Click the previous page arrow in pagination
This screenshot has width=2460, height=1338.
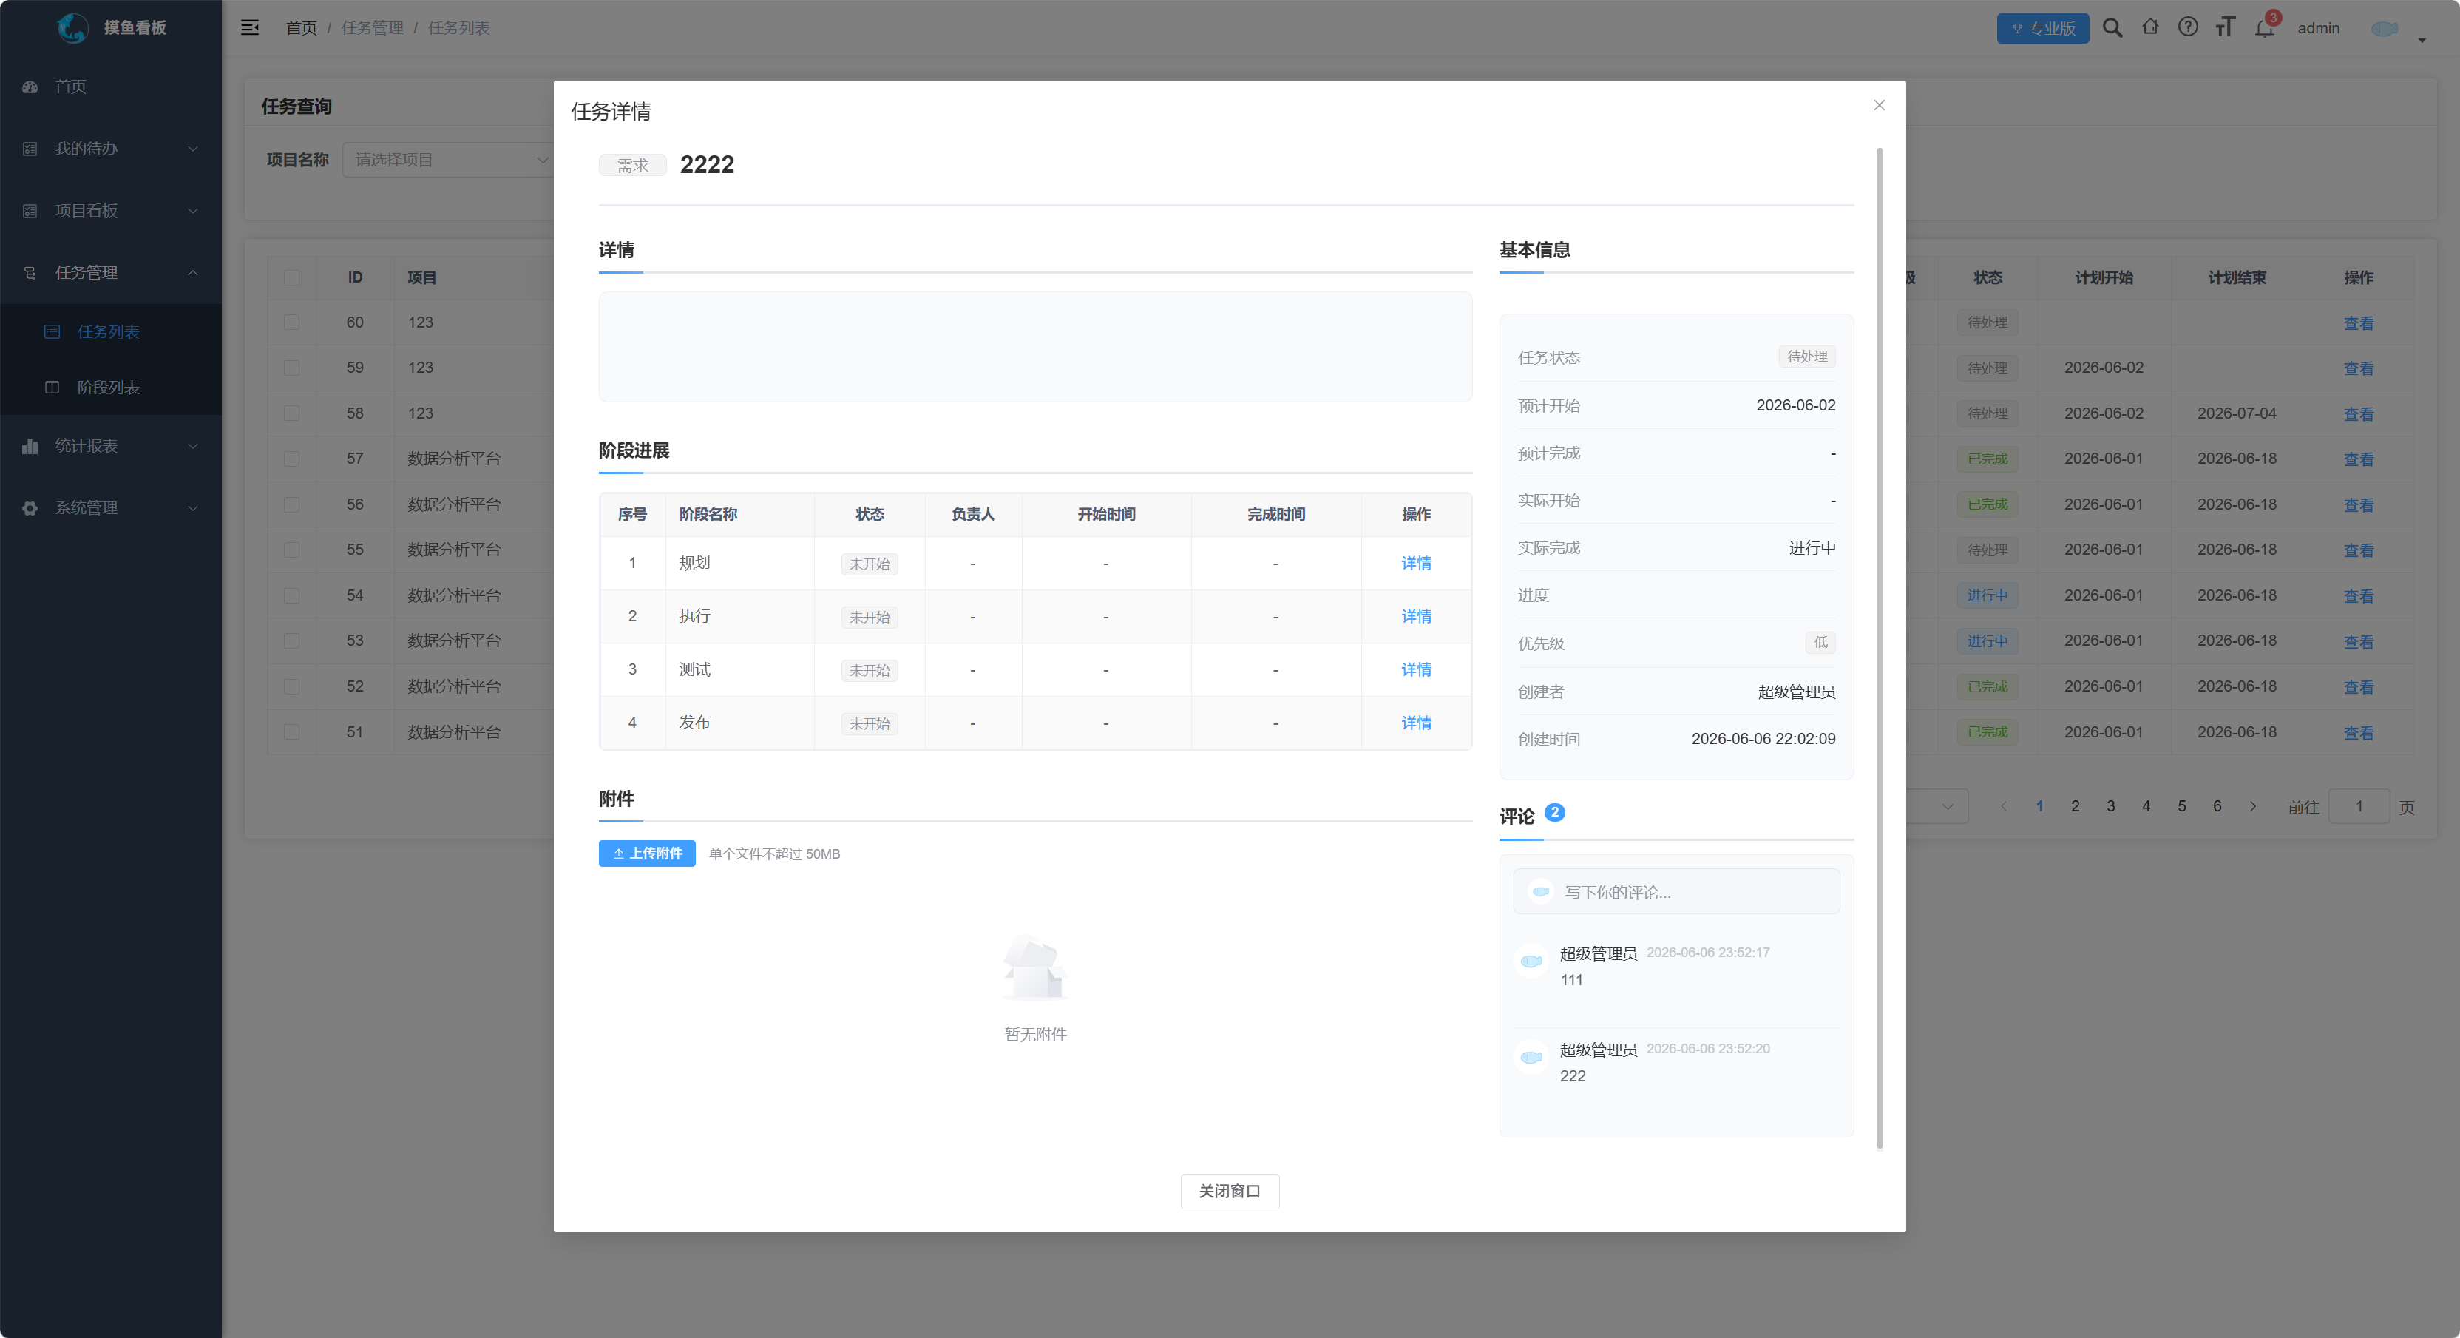[x=2004, y=806]
